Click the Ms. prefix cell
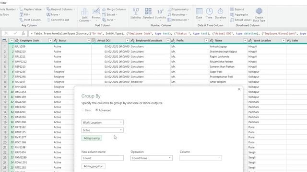The image size is (307, 172). 173,56
